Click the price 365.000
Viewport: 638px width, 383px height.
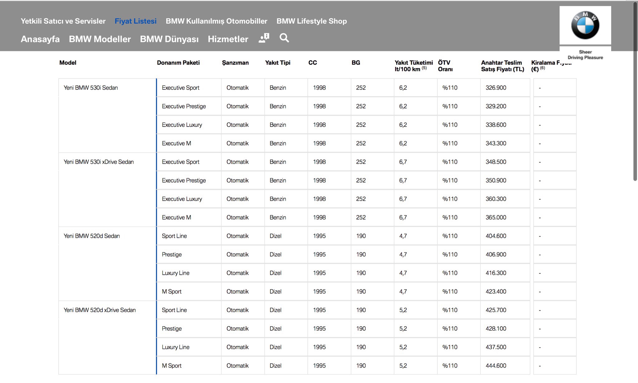(496, 218)
